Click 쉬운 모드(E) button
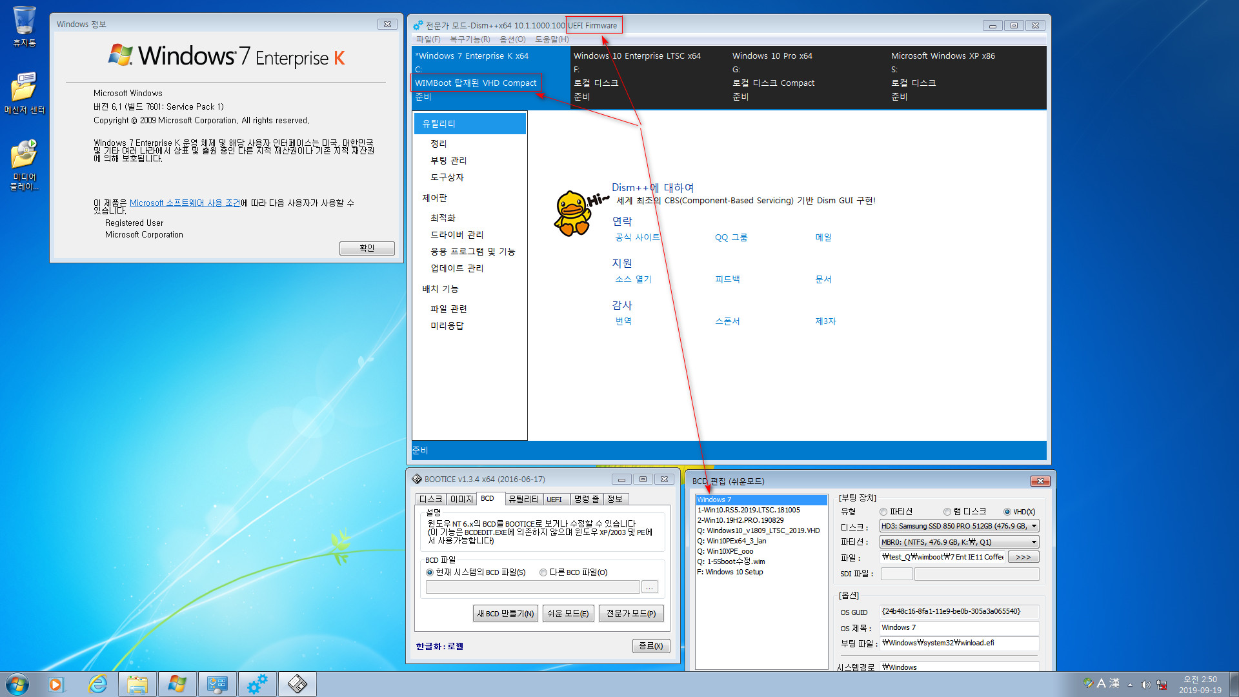The height and width of the screenshot is (697, 1239). point(568,613)
